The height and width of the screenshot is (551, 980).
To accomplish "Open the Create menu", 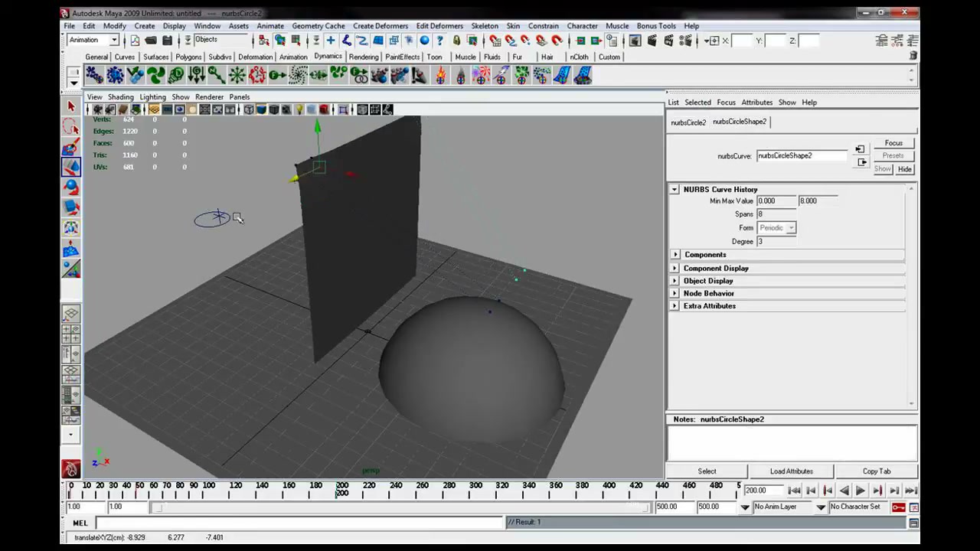I will click(145, 26).
